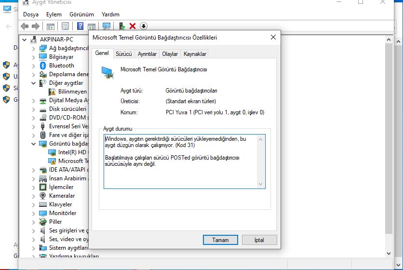Click the disable device down-arrow icon

[144, 26]
